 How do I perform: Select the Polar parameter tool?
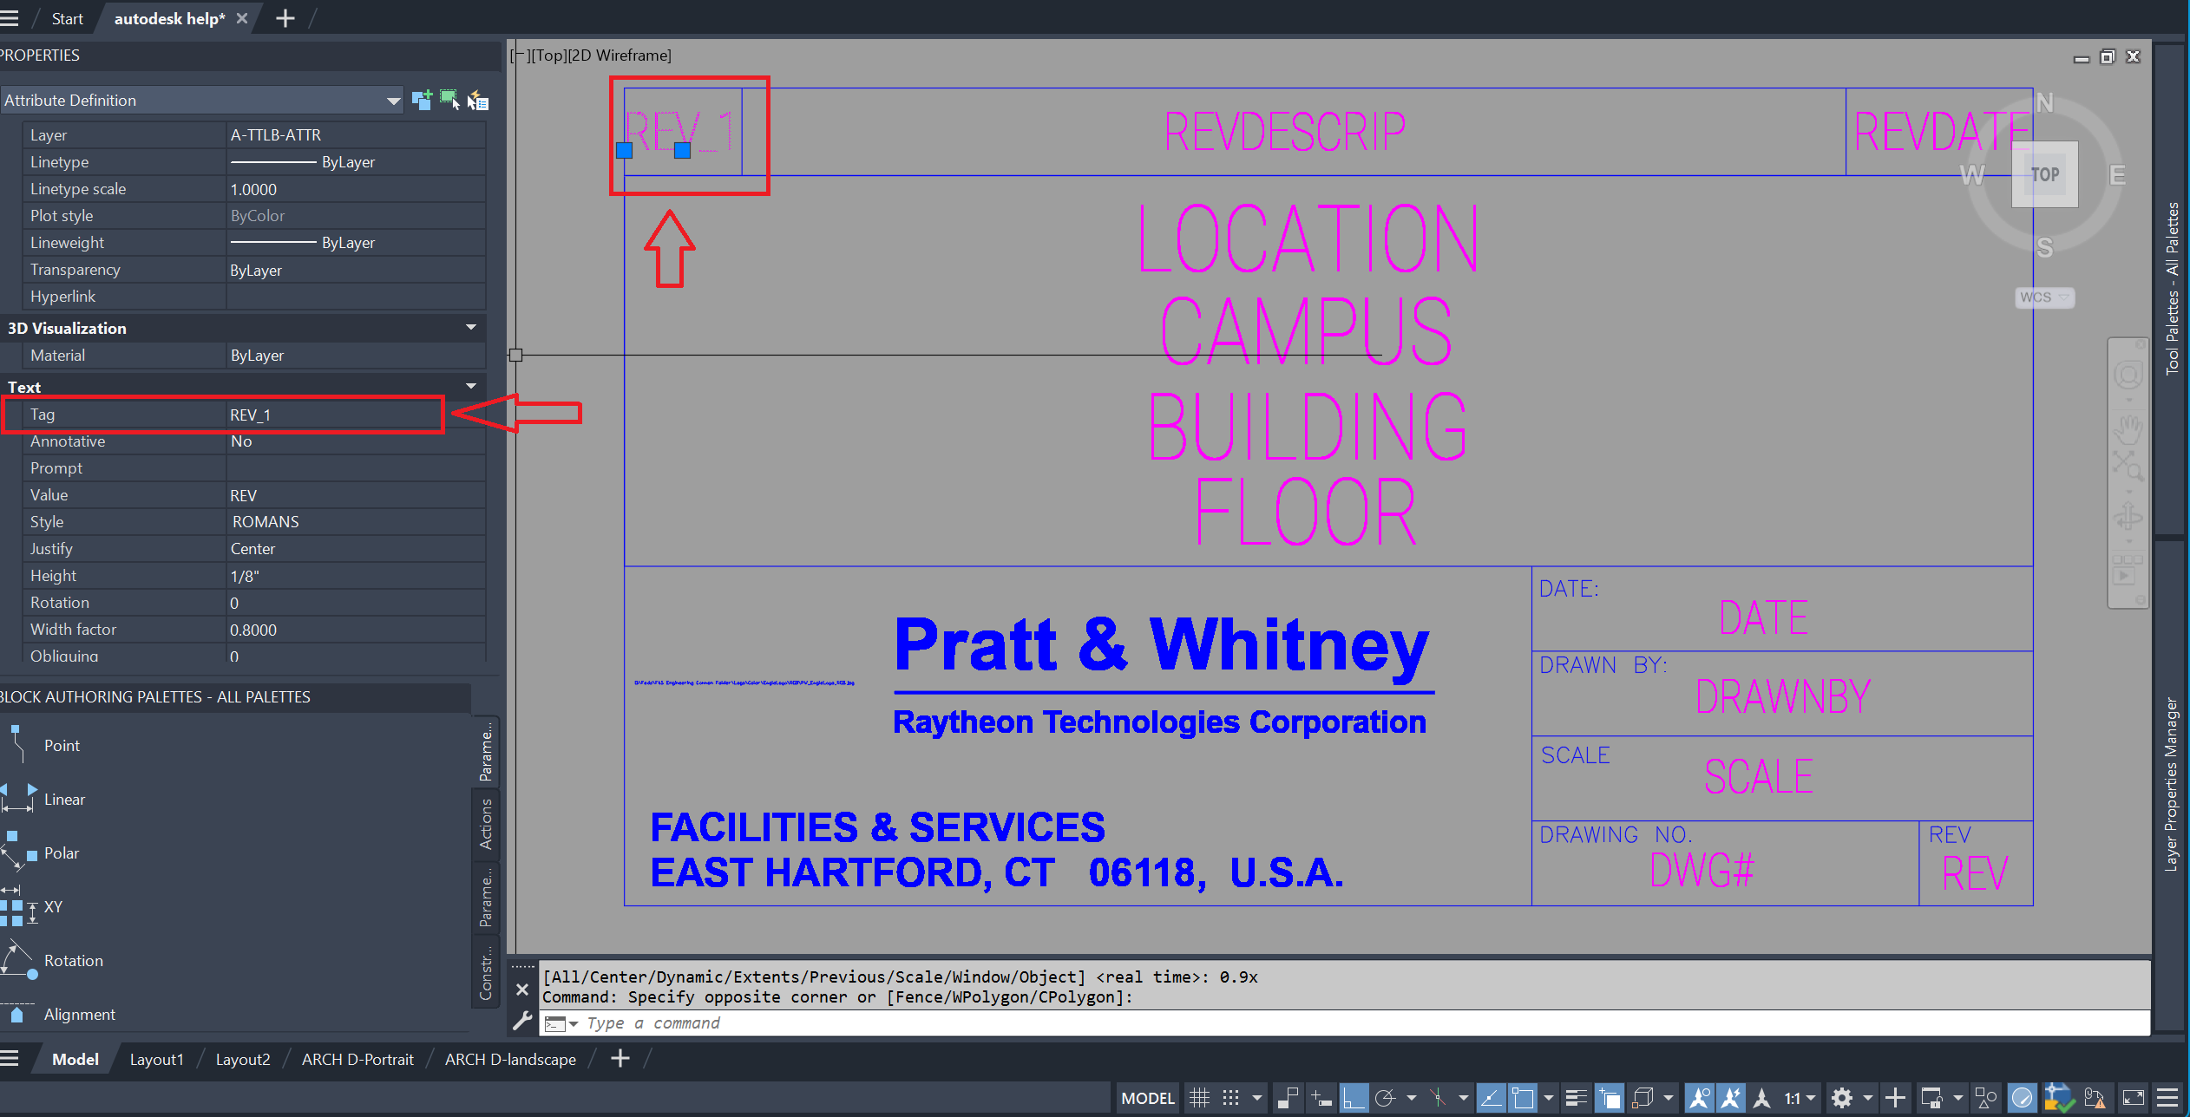(62, 852)
